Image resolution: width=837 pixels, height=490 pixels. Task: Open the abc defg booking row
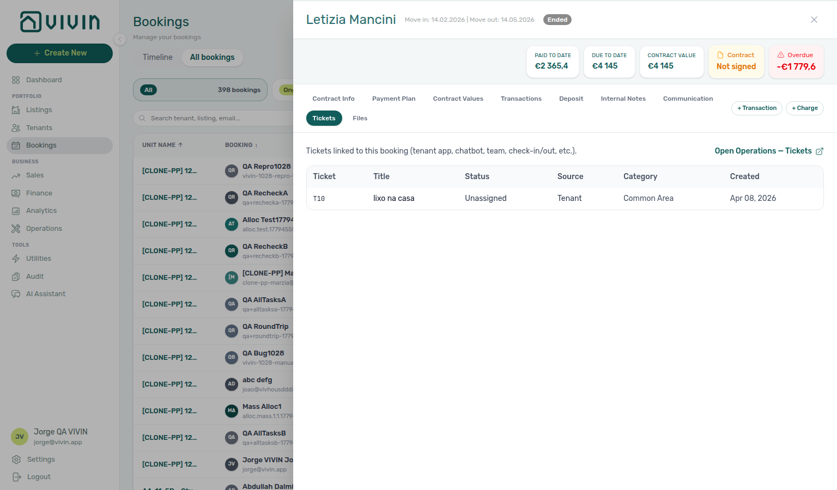tap(213, 384)
